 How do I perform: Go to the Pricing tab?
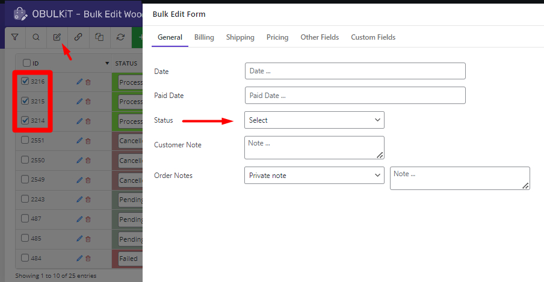tap(277, 37)
